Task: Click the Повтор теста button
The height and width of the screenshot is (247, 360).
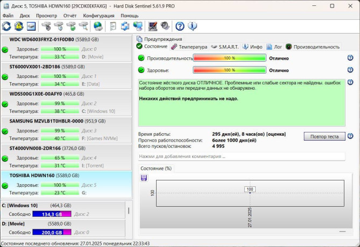Action: [324, 136]
